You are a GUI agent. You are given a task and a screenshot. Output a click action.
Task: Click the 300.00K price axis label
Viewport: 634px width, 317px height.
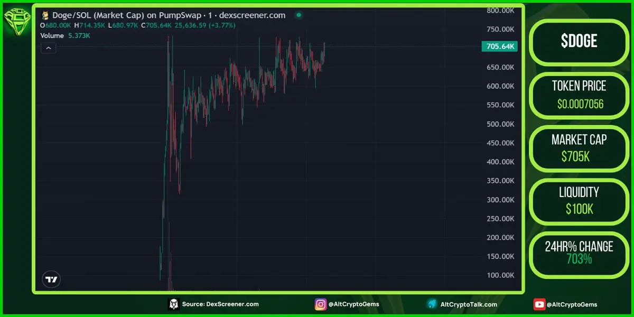pyautogui.click(x=500, y=200)
